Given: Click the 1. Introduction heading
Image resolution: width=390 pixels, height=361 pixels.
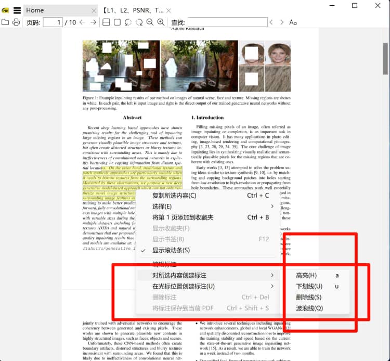Looking at the screenshot, I should 207,118.
